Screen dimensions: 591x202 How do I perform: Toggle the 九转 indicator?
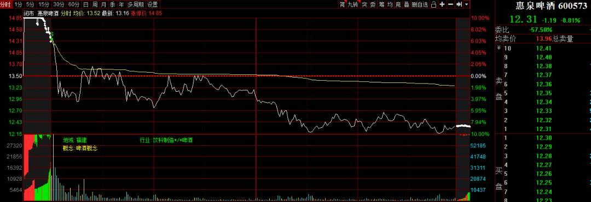(353, 4)
